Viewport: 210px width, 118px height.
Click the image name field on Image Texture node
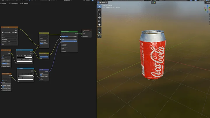point(8,32)
